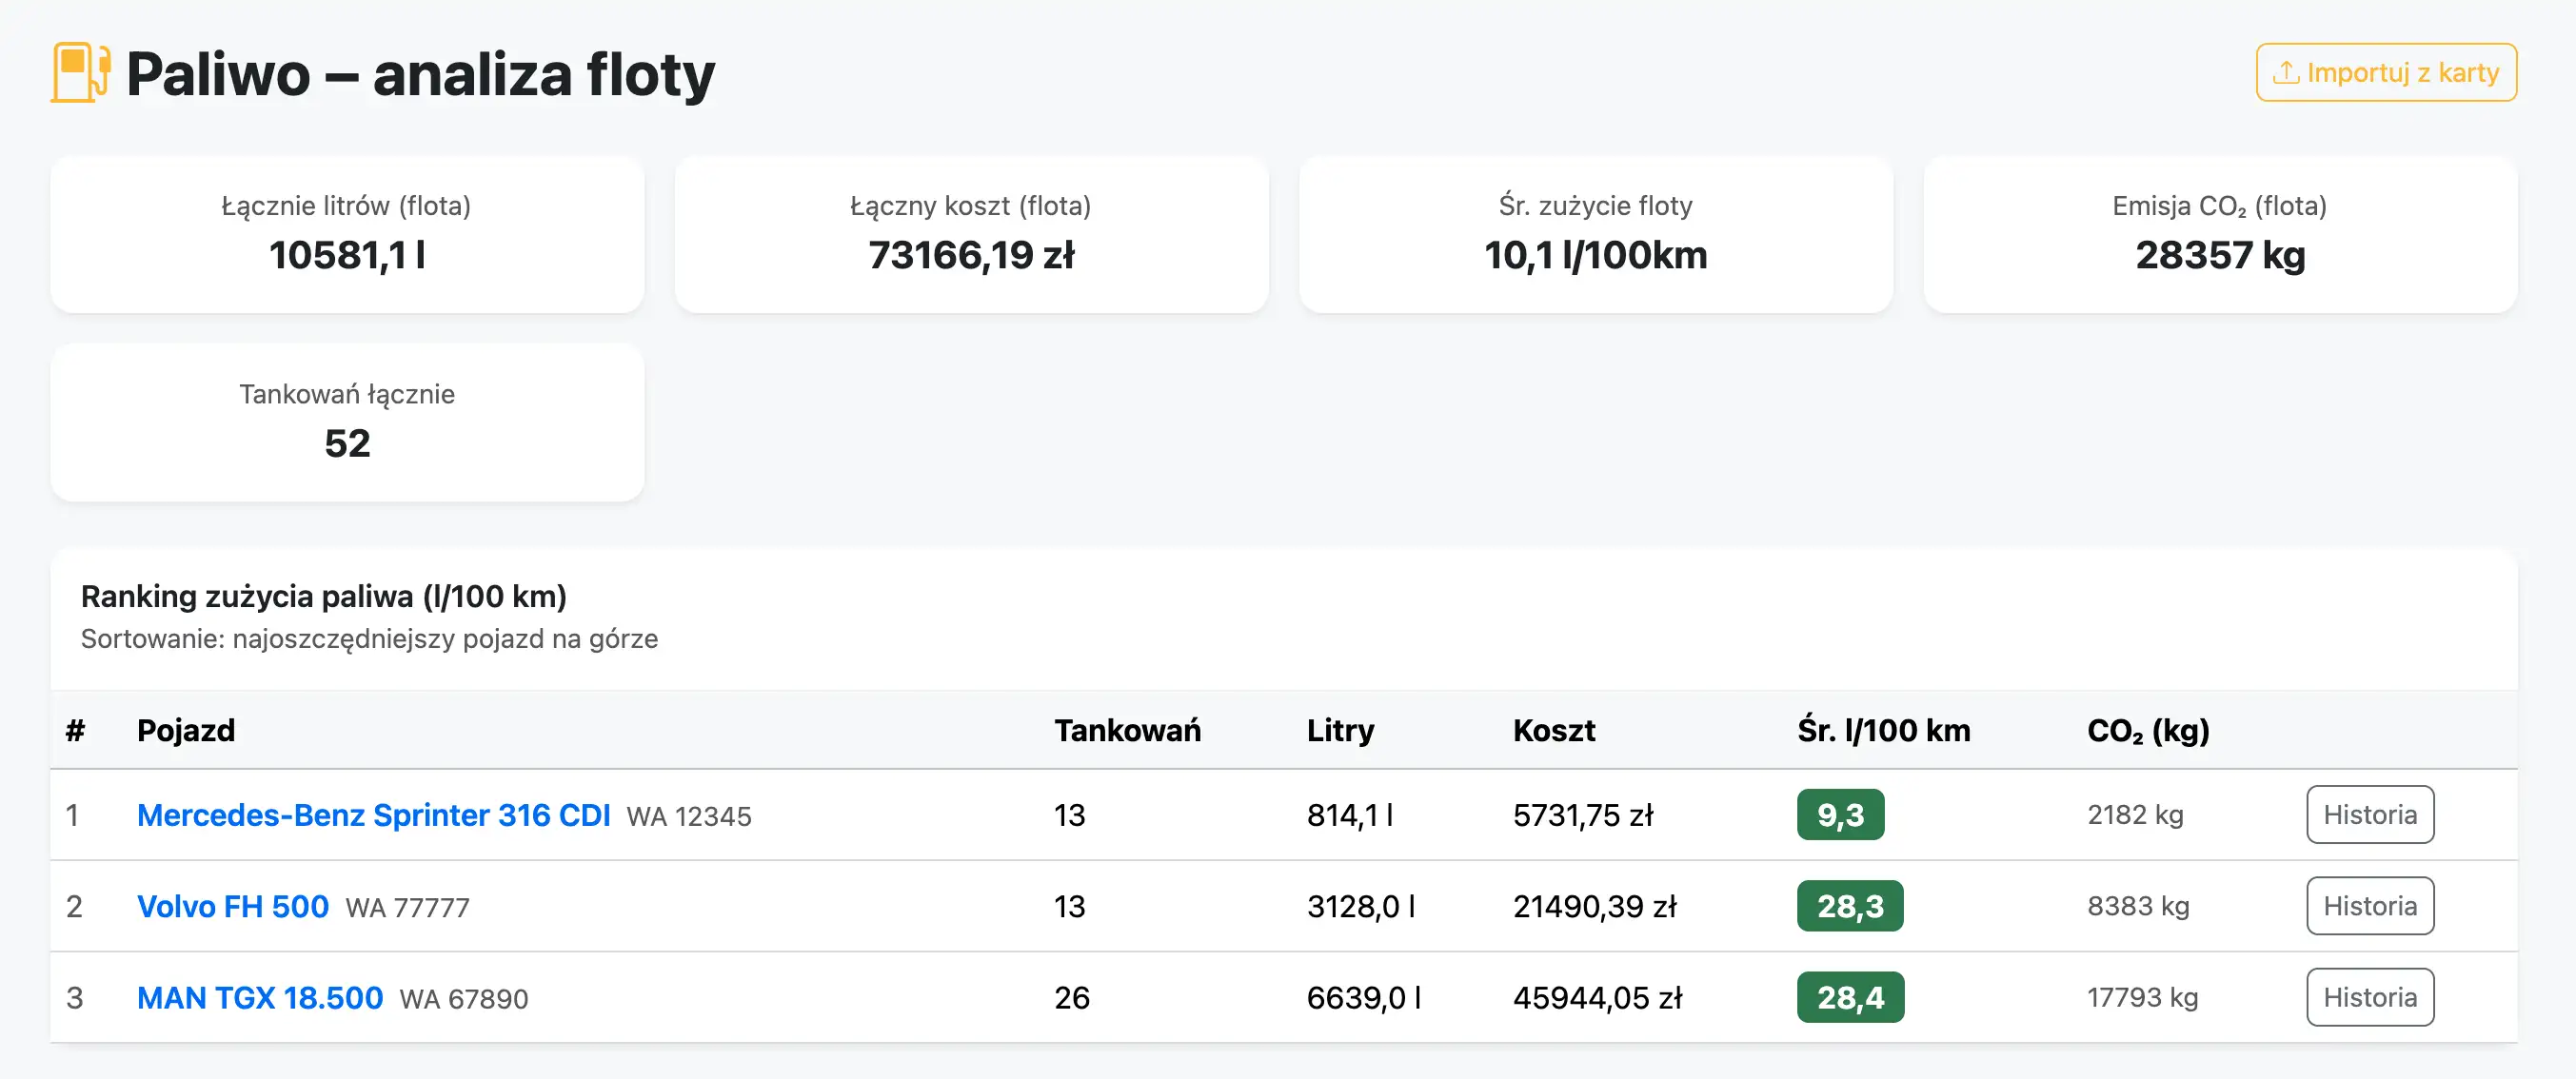Click the Tankowań łącznie value 52
Image resolution: width=2576 pixels, height=1079 pixels.
[347, 443]
